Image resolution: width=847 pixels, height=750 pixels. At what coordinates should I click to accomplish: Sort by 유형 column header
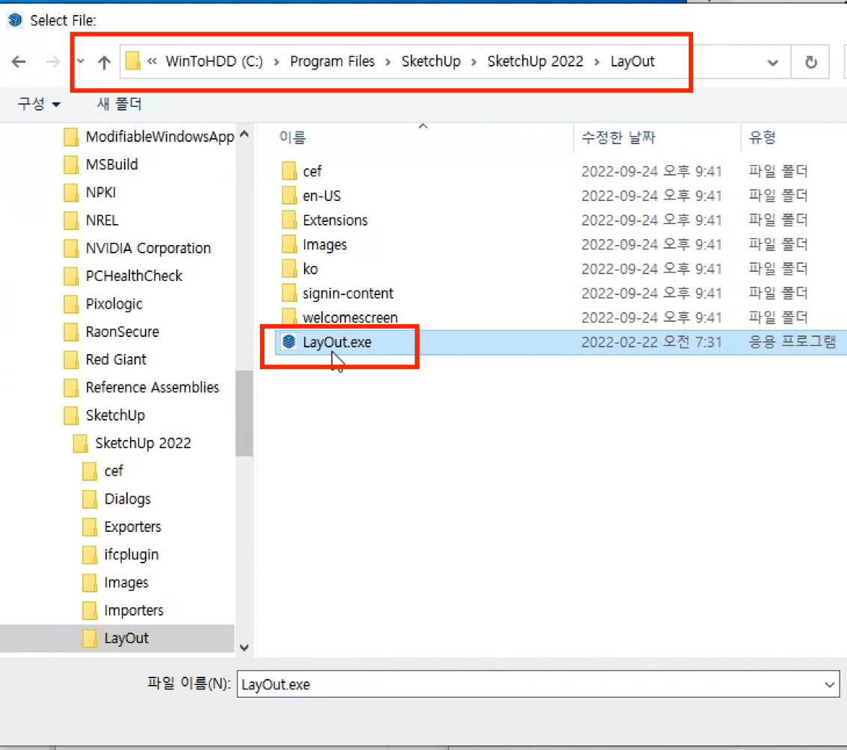[762, 137]
